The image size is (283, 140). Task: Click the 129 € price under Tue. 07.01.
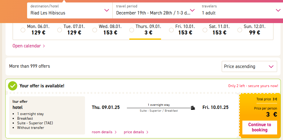pyautogui.click(x=74, y=33)
